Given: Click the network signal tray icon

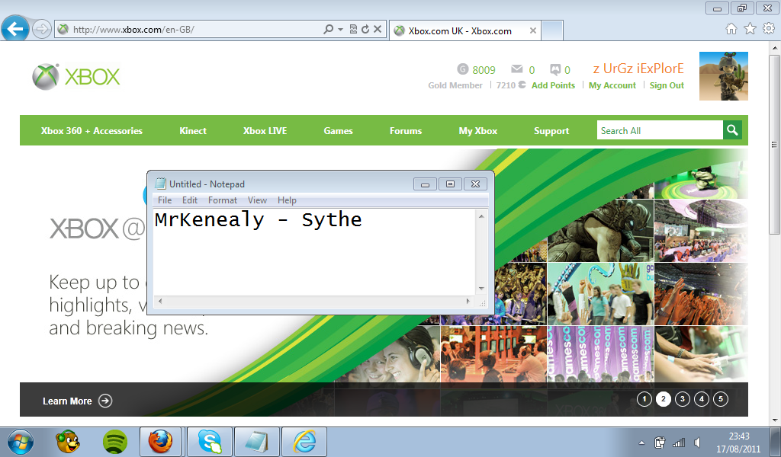Looking at the screenshot, I should pyautogui.click(x=678, y=442).
